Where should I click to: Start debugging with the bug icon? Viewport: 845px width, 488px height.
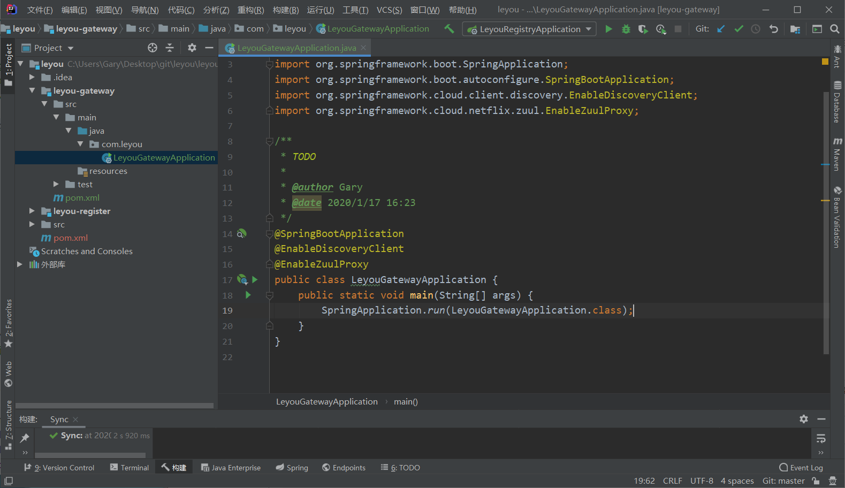pyautogui.click(x=626, y=29)
